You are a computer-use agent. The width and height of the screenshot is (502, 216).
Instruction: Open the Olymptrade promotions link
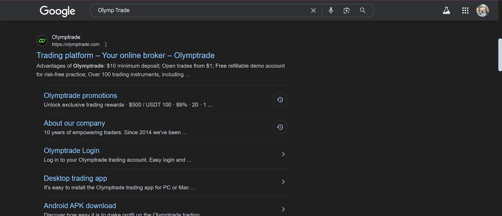80,95
